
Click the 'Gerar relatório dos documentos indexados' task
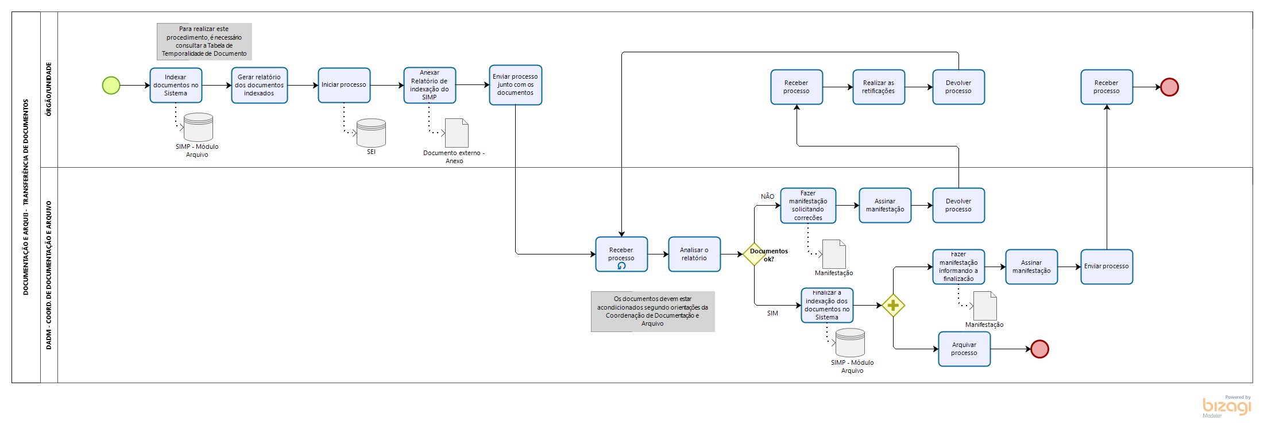click(259, 86)
